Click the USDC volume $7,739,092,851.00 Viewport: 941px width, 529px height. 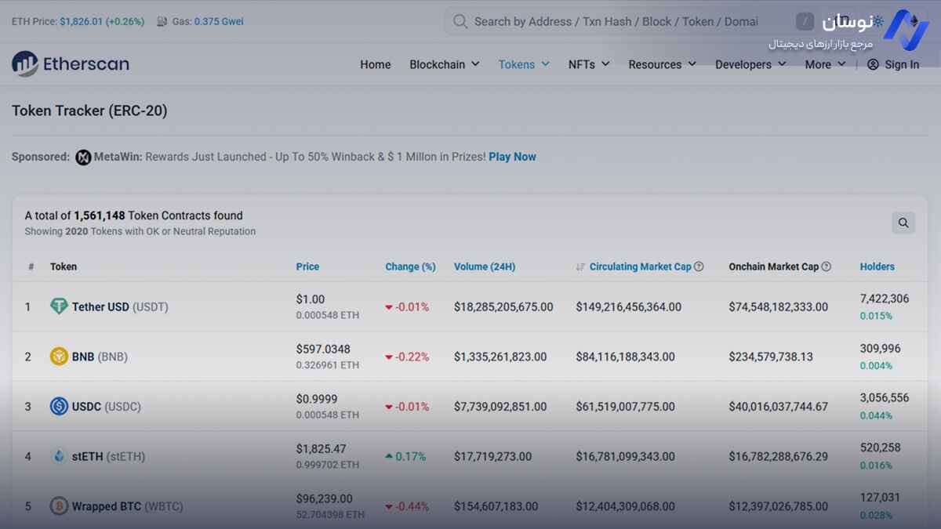(500, 407)
